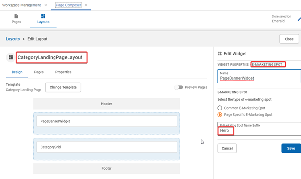Viewport: 301px width, 179px height.
Task: Close the Workspace Management tab
Action: (46, 5)
